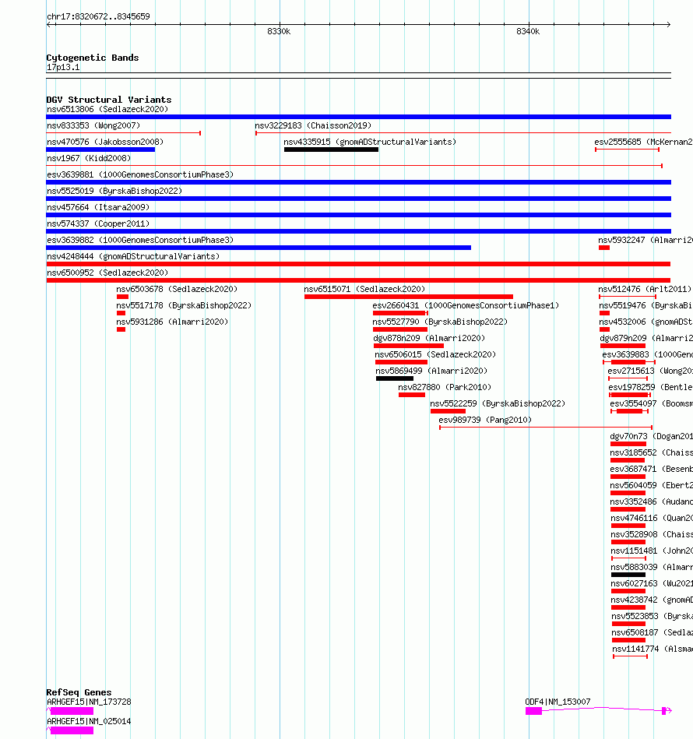This screenshot has width=693, height=739.
Task: Click the black nsv5869499 (Almarri2020) bar
Action: click(394, 378)
